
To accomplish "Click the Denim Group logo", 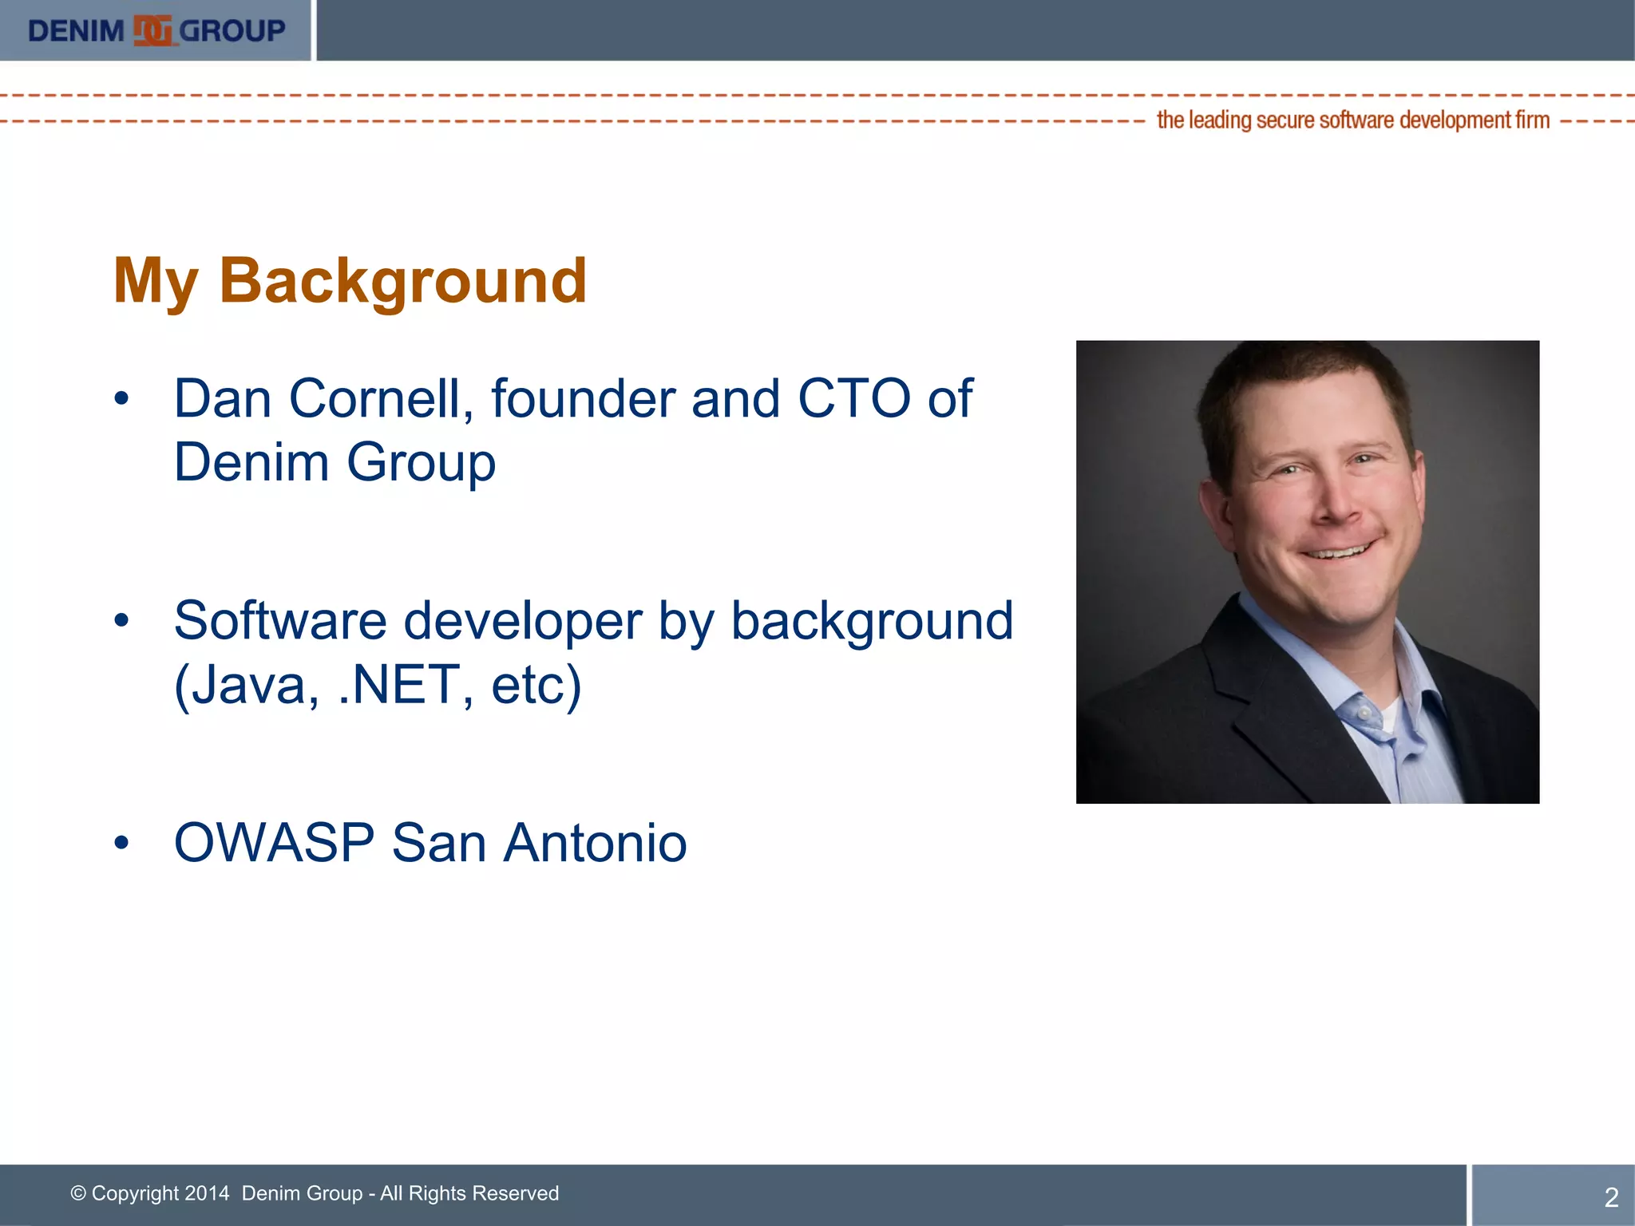I will [156, 30].
